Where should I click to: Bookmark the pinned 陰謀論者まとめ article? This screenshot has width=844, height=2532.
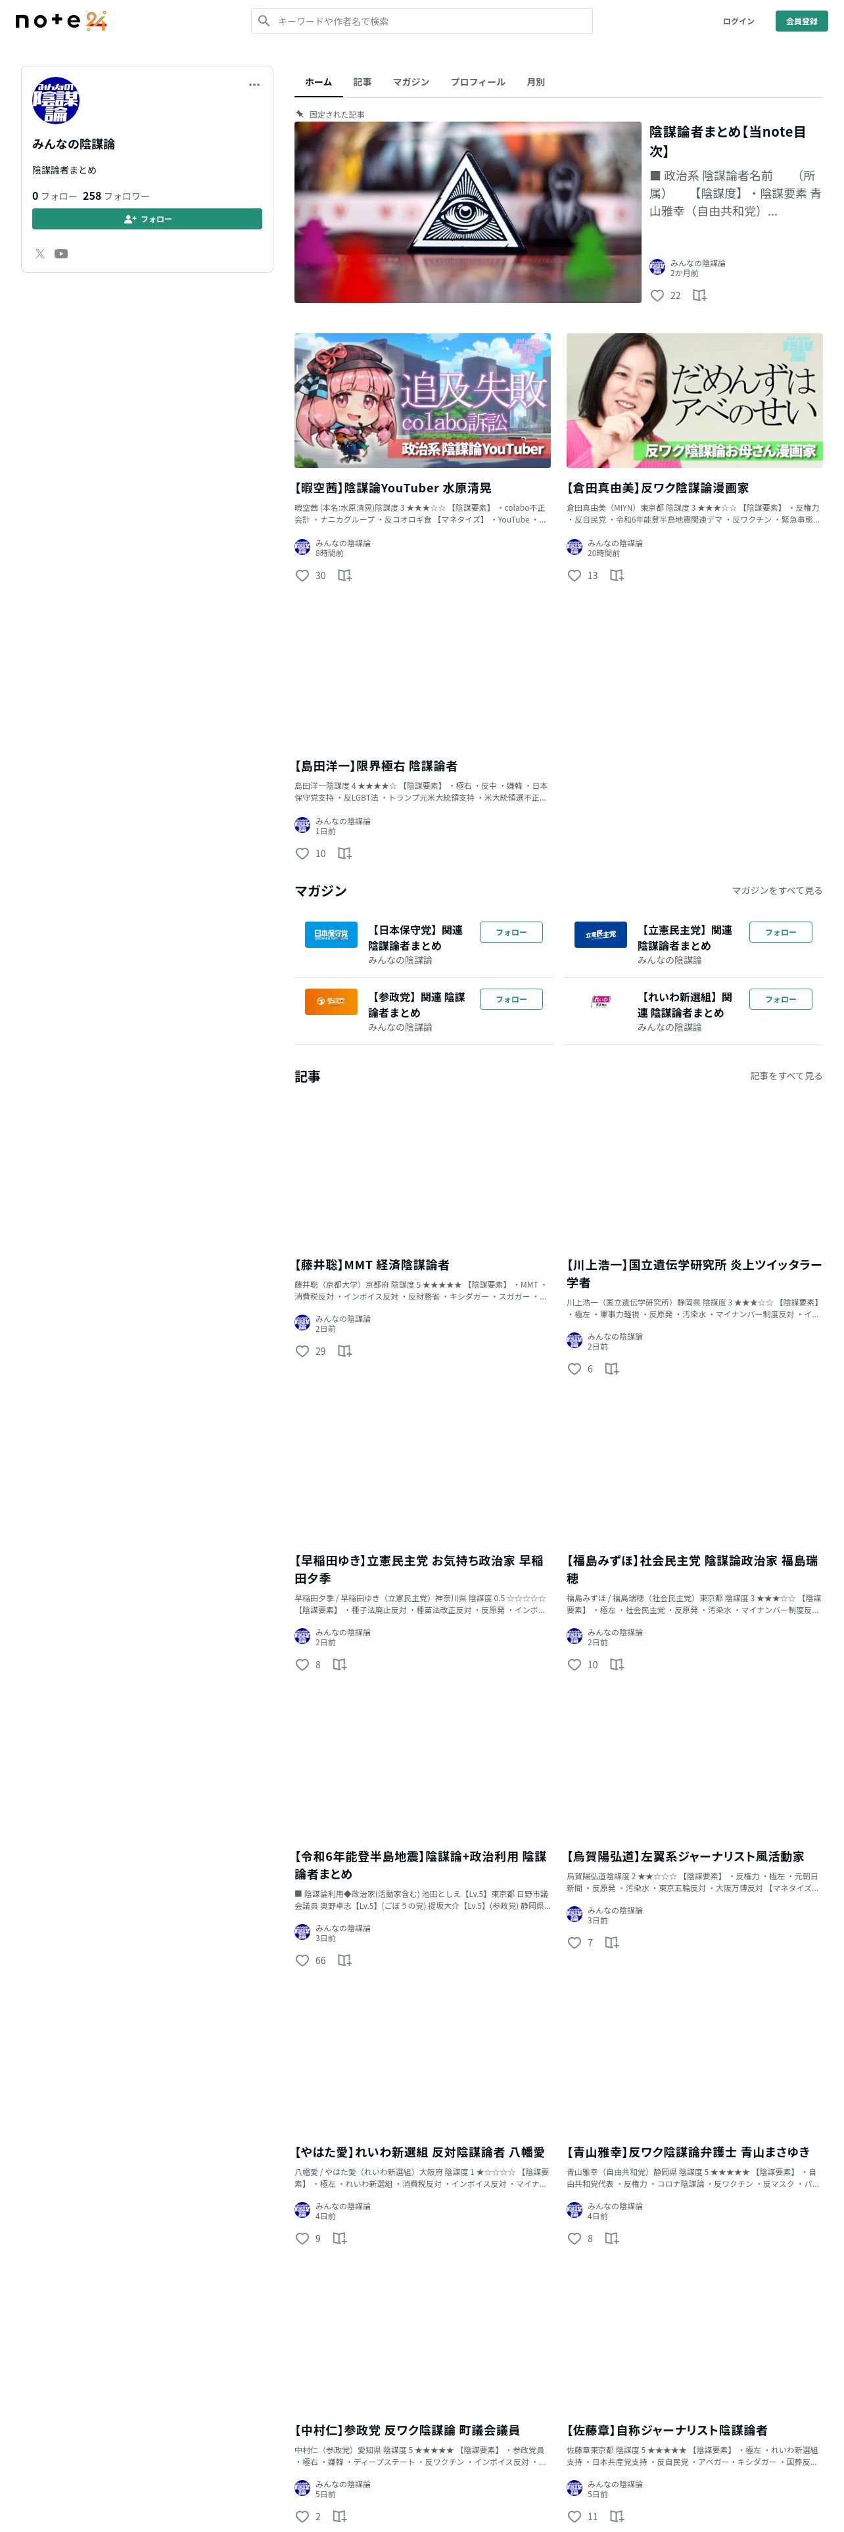click(x=699, y=295)
